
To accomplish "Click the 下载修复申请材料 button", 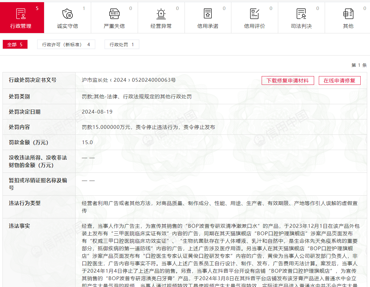I will [x=288, y=80].
